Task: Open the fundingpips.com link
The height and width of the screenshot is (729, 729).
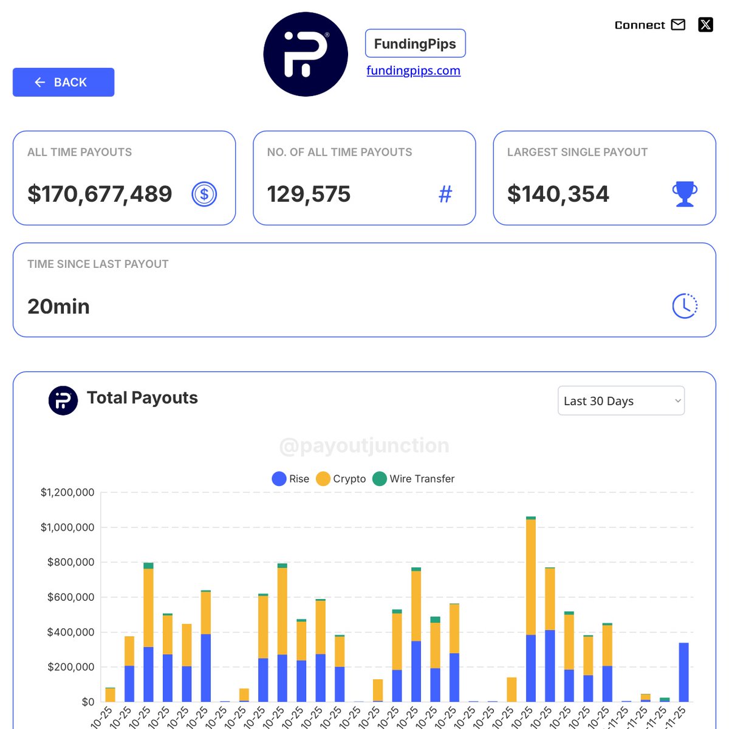Action: pos(414,70)
